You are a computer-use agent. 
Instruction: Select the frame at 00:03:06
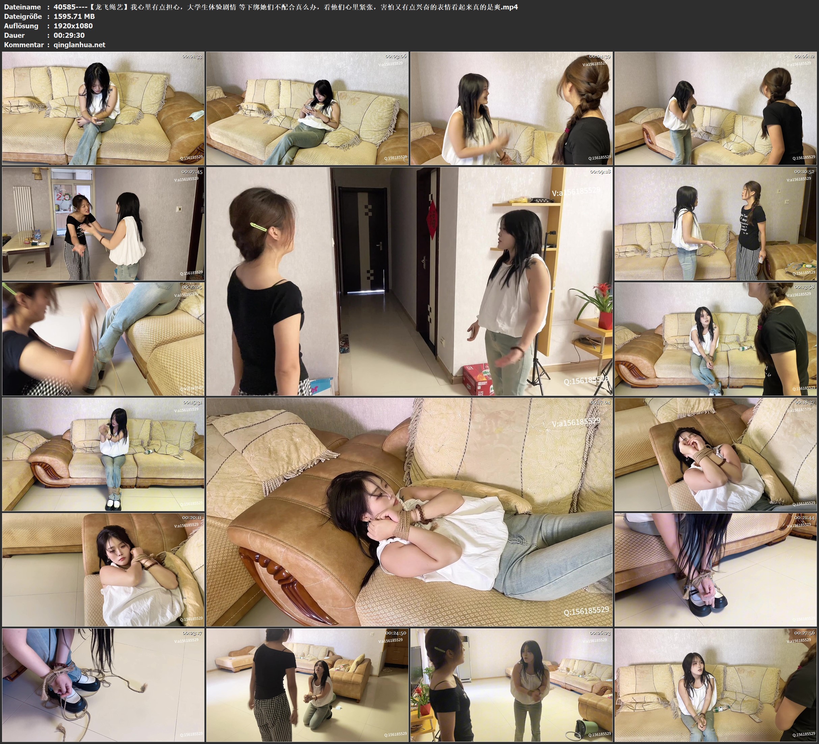[x=307, y=109]
